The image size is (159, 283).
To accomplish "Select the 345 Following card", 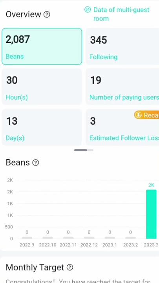I will [122, 46].
